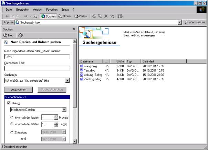The image size is (208, 150).
Task: Open the ? help menu
Action: click(73, 10)
